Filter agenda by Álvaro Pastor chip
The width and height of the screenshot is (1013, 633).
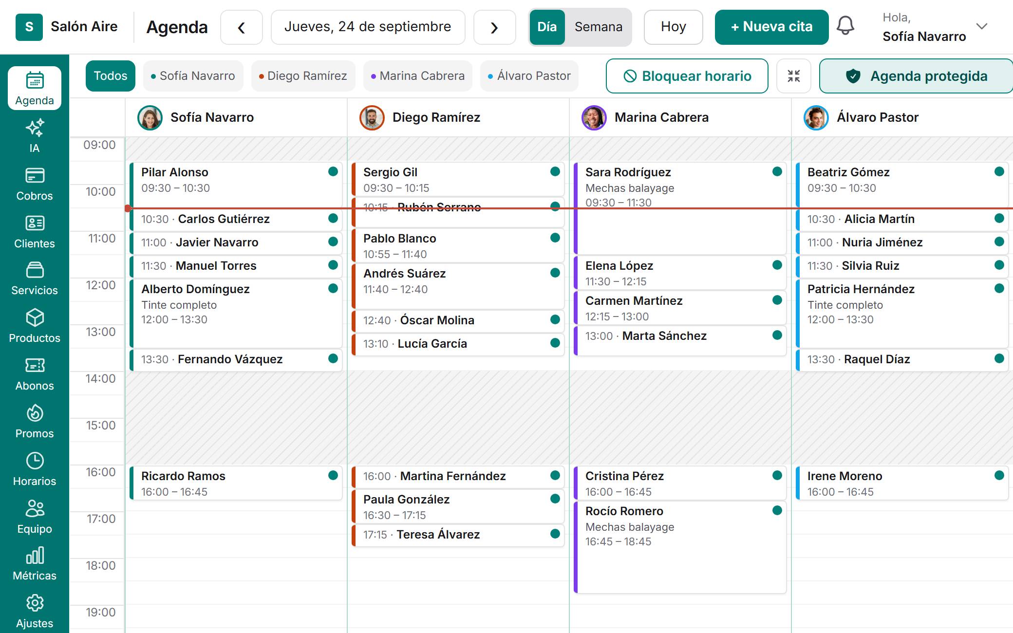coord(529,76)
